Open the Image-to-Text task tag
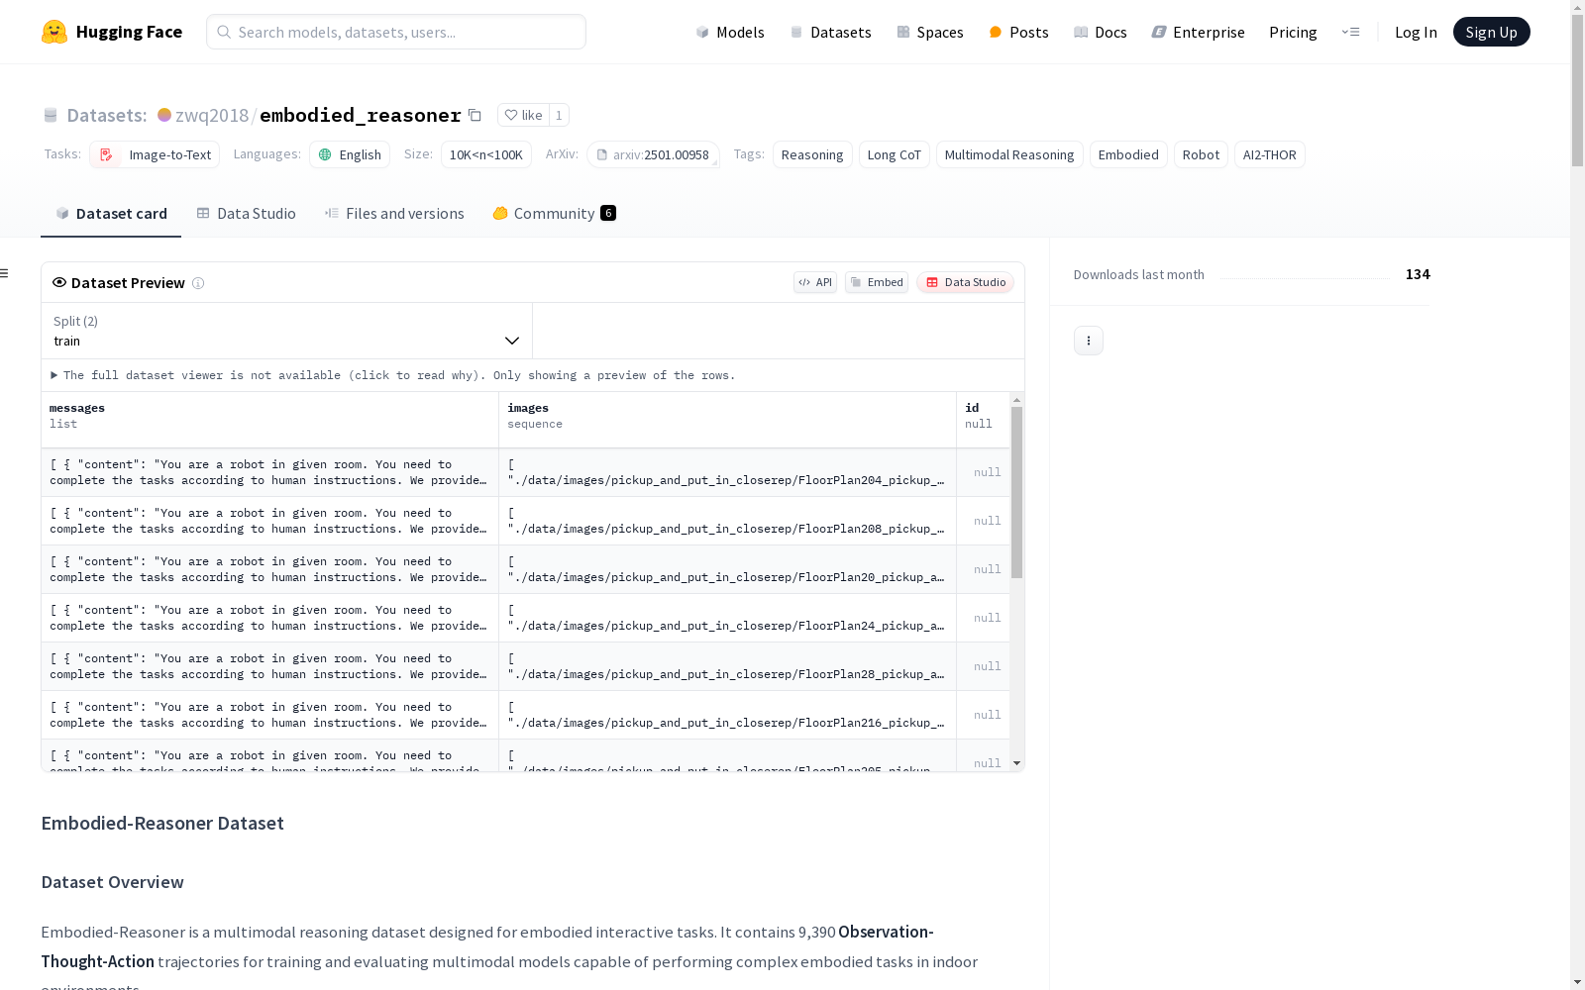Screen dimensions: 1585x990 [x=155, y=154]
